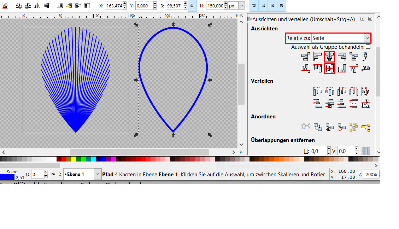The height and width of the screenshot is (229, 399).
Task: Click the dock panel vertical scrollbar
Action: pos(378,71)
